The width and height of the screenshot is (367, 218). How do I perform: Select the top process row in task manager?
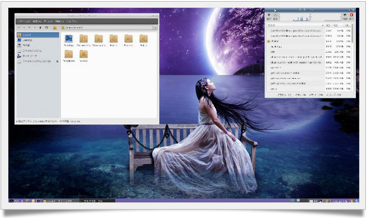309,31
